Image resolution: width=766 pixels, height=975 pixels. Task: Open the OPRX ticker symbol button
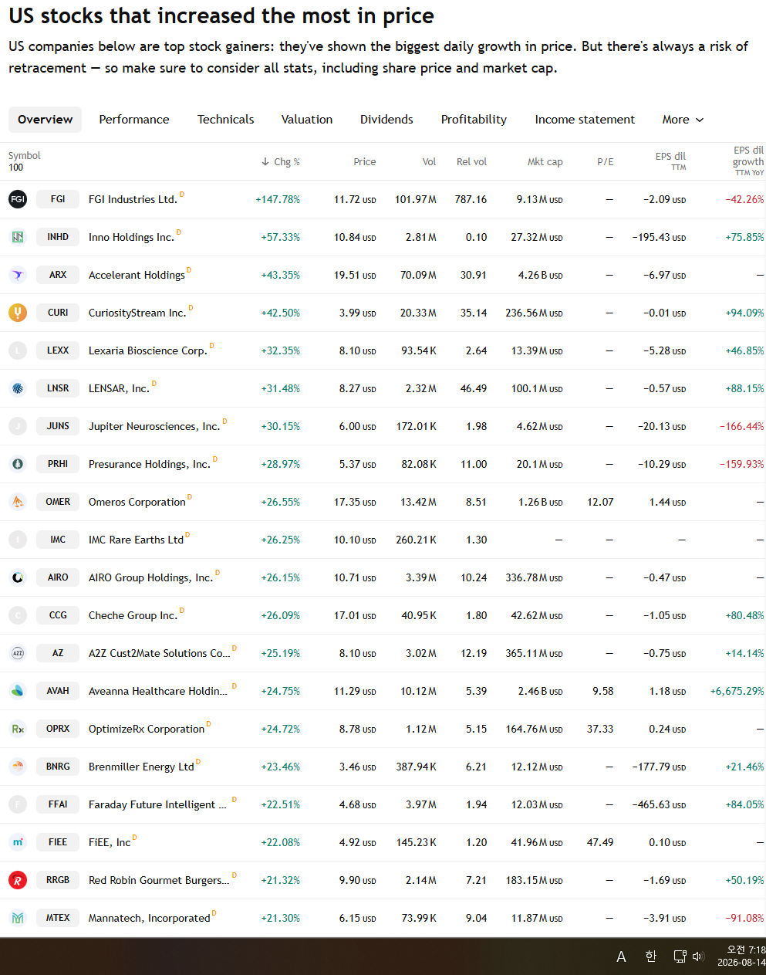click(x=58, y=729)
